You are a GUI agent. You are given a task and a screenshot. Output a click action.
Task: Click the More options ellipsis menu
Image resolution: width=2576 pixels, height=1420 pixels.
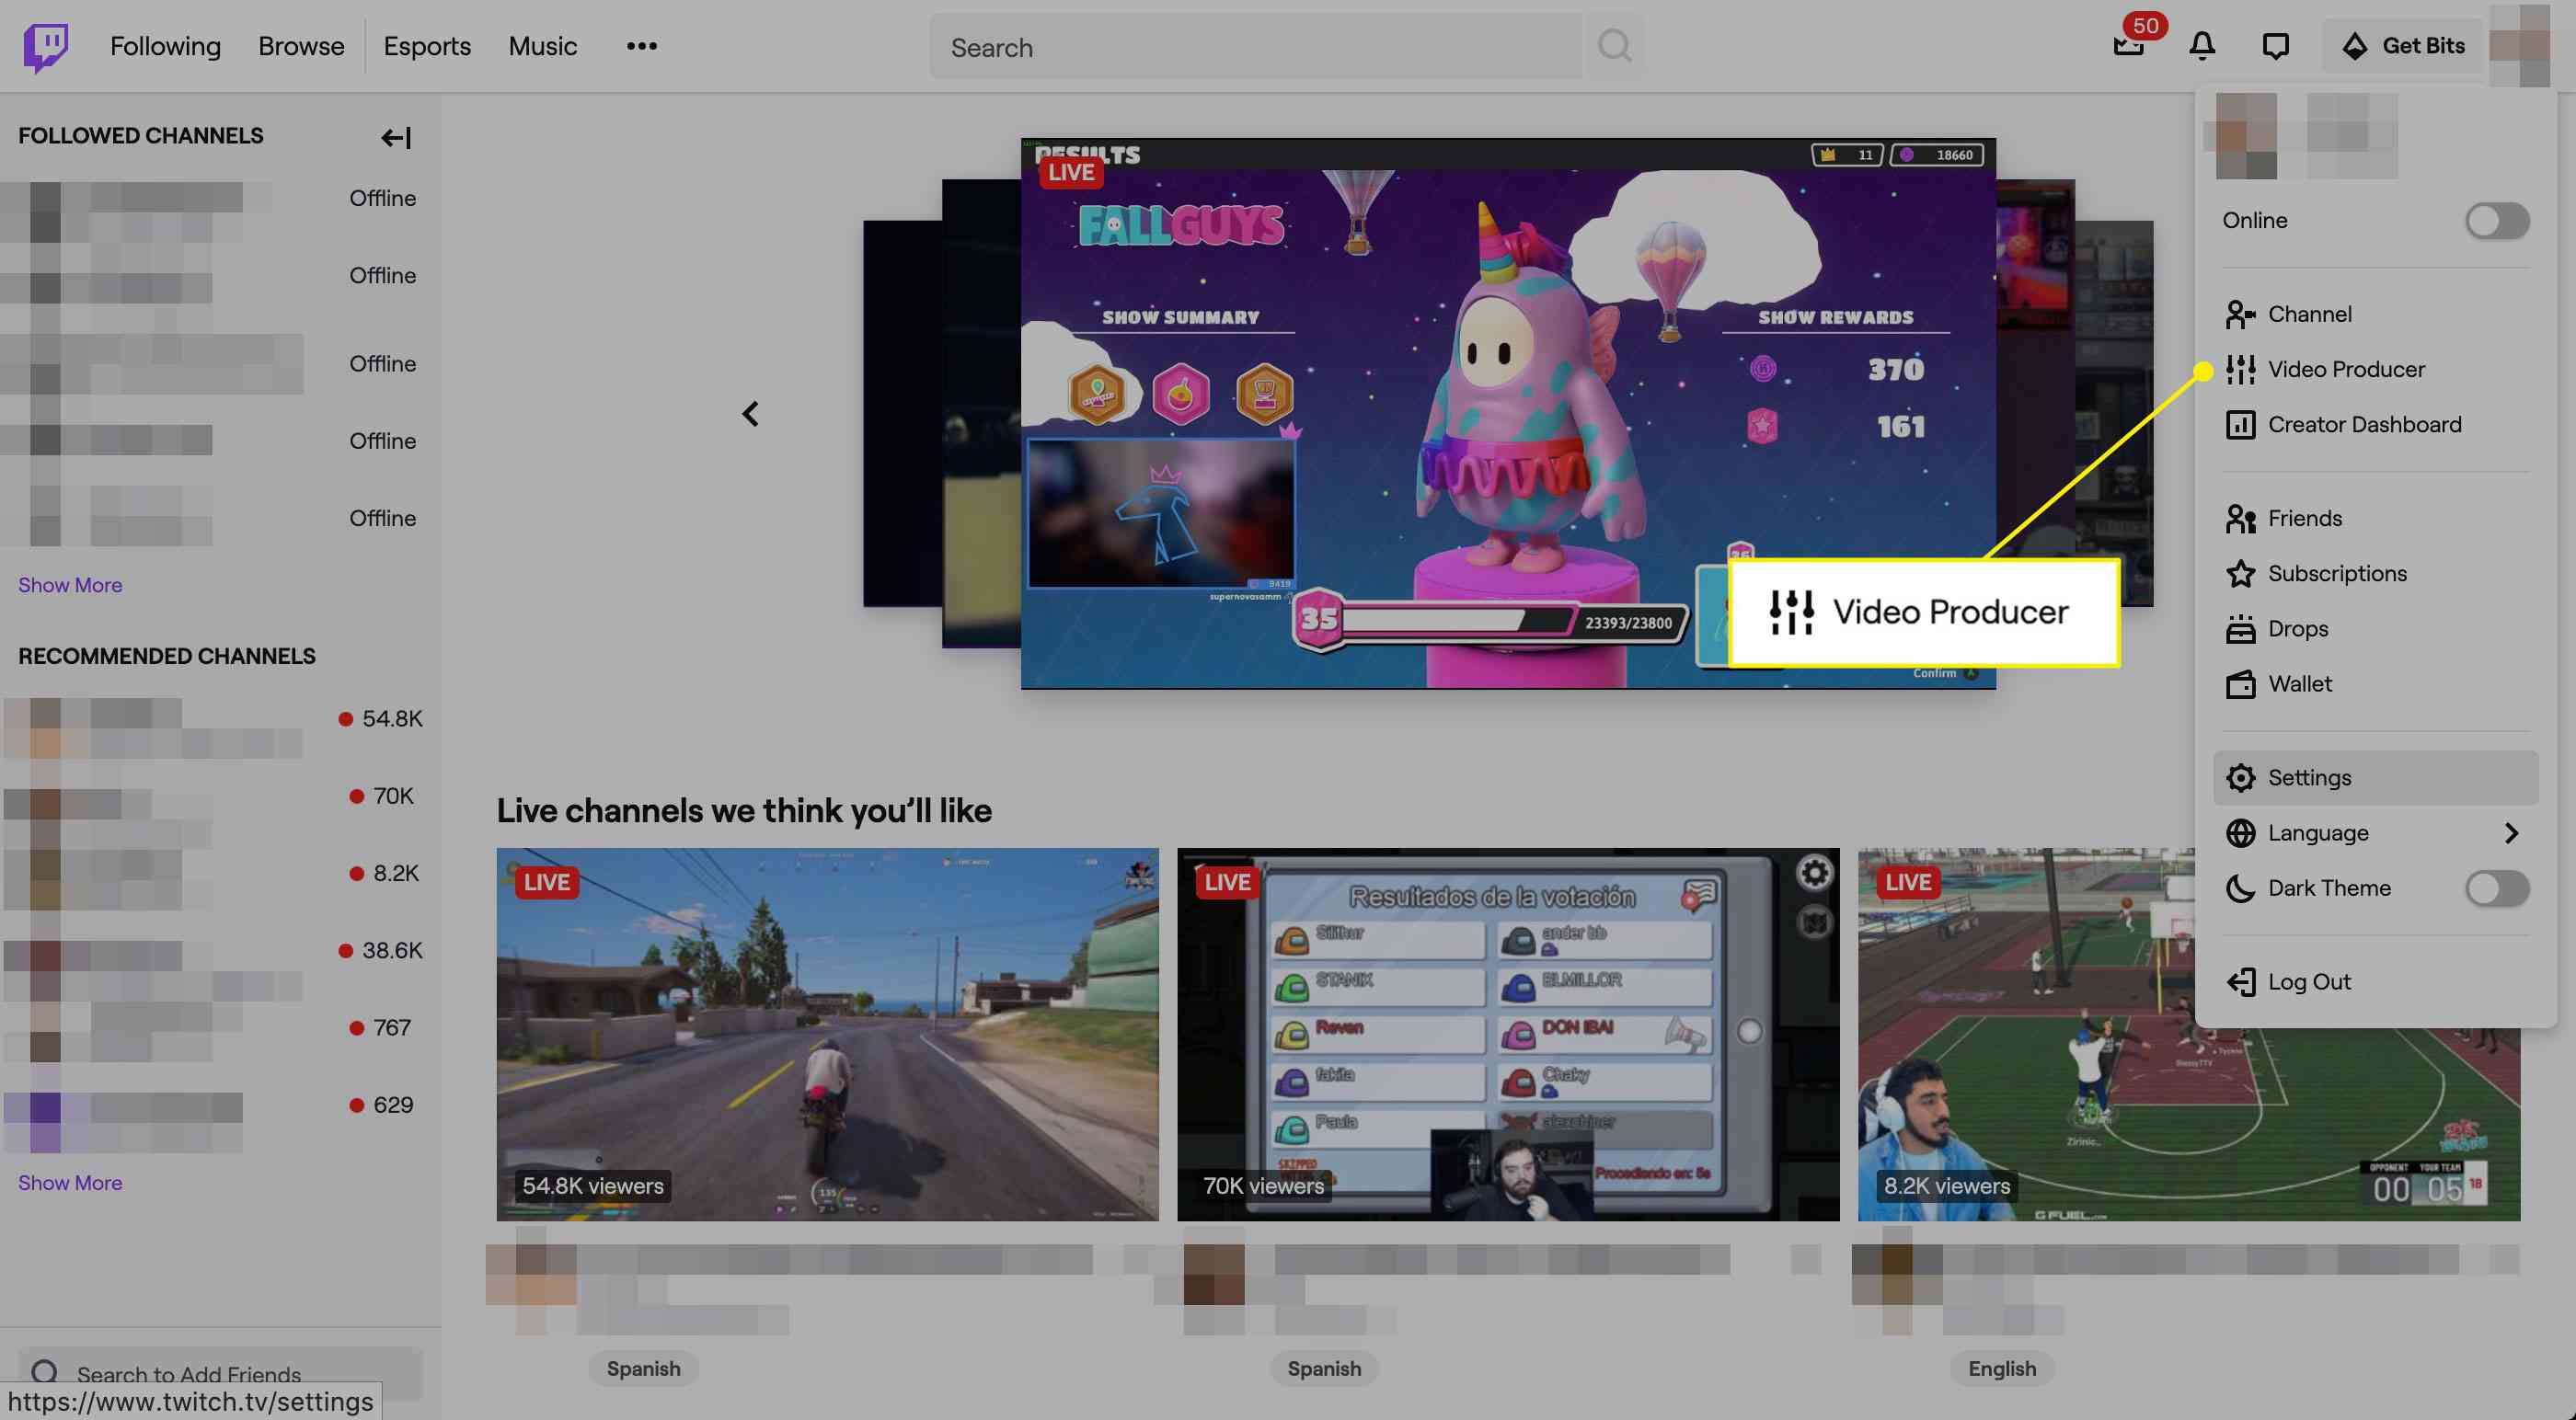[x=642, y=45]
